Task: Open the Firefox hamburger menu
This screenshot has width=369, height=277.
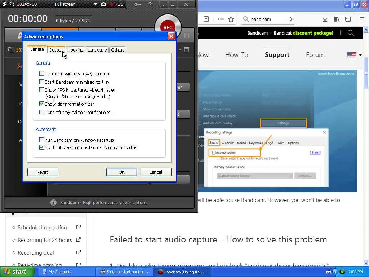Action: click(362, 19)
